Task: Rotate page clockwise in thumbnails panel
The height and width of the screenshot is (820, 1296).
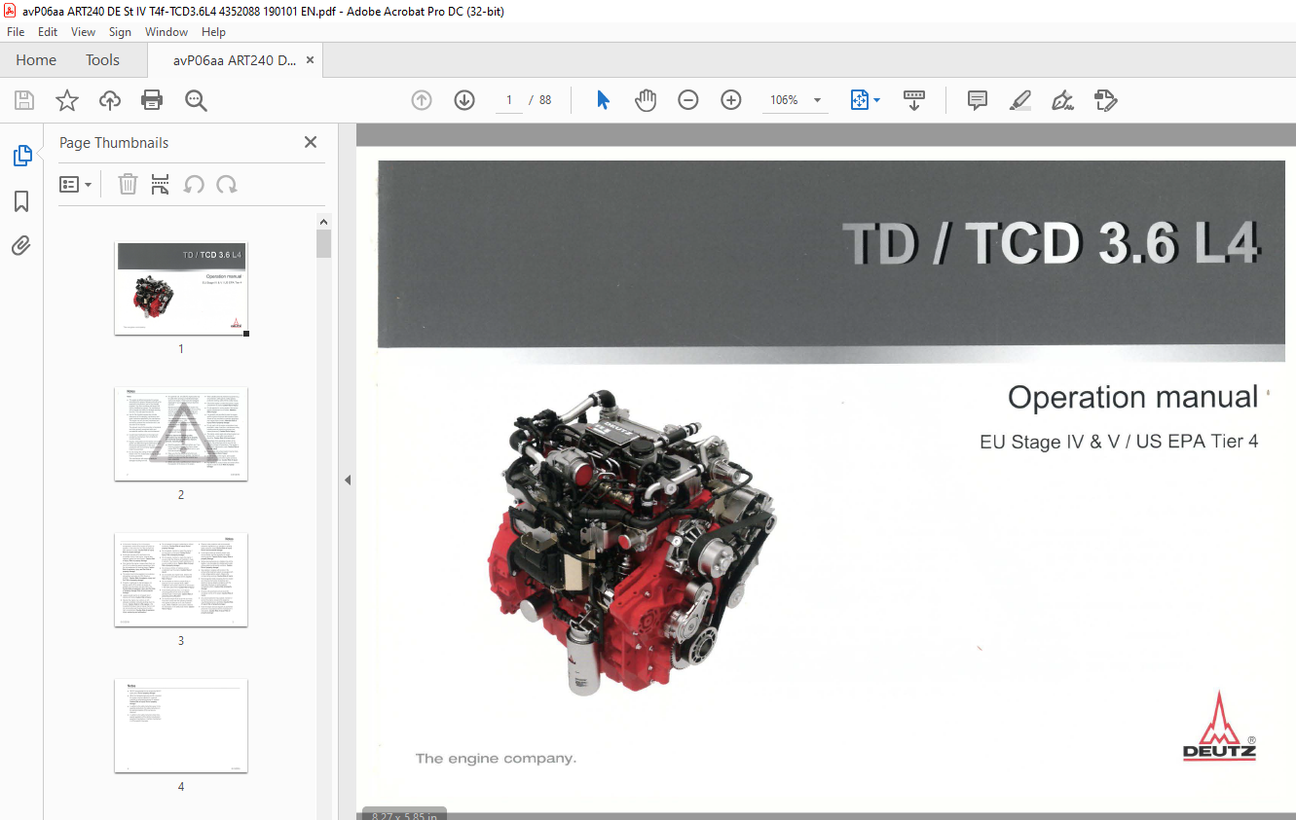Action: click(x=227, y=184)
